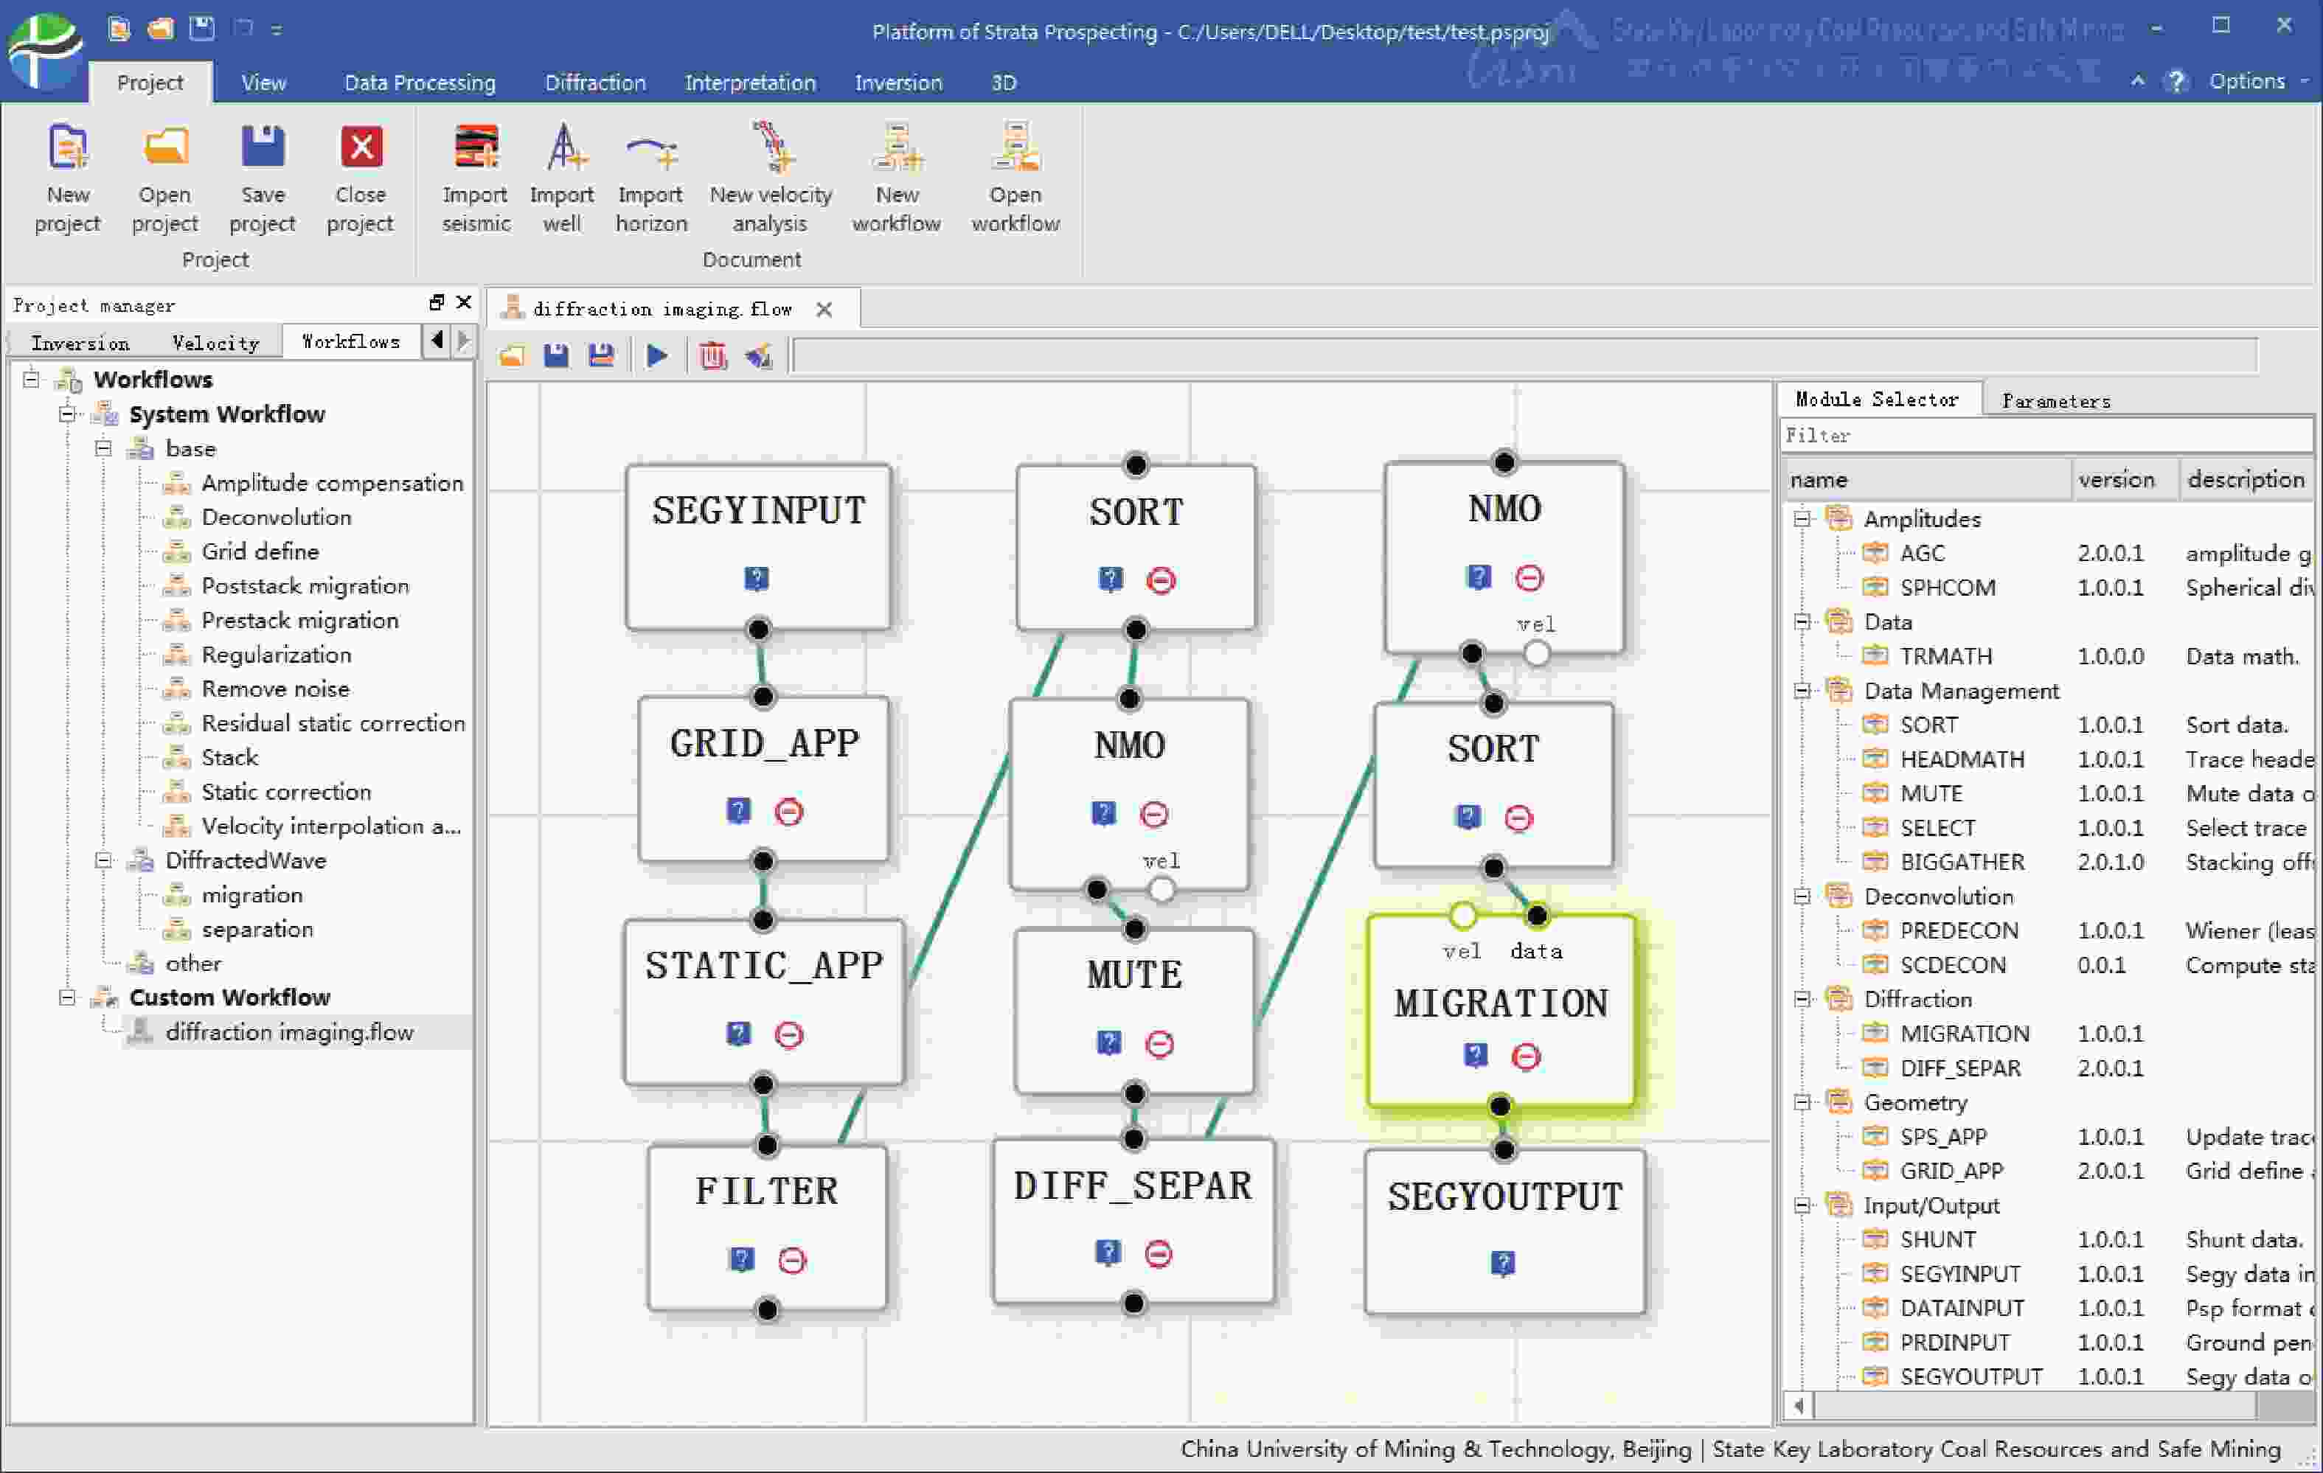Click the delete icon in the workflow toolbar
This screenshot has width=2323, height=1473.
tap(713, 357)
